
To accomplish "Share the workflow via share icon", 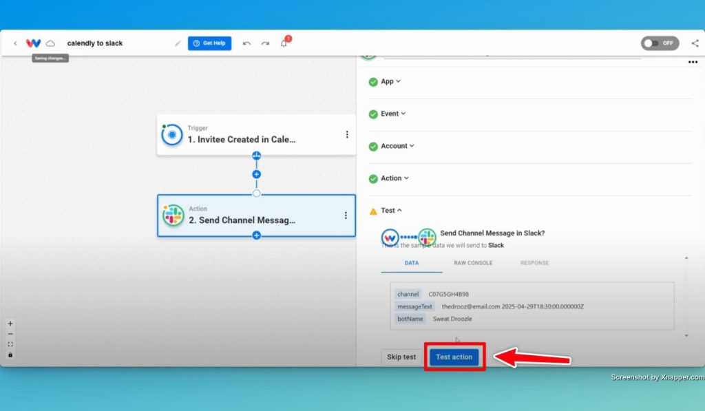I will pos(695,43).
